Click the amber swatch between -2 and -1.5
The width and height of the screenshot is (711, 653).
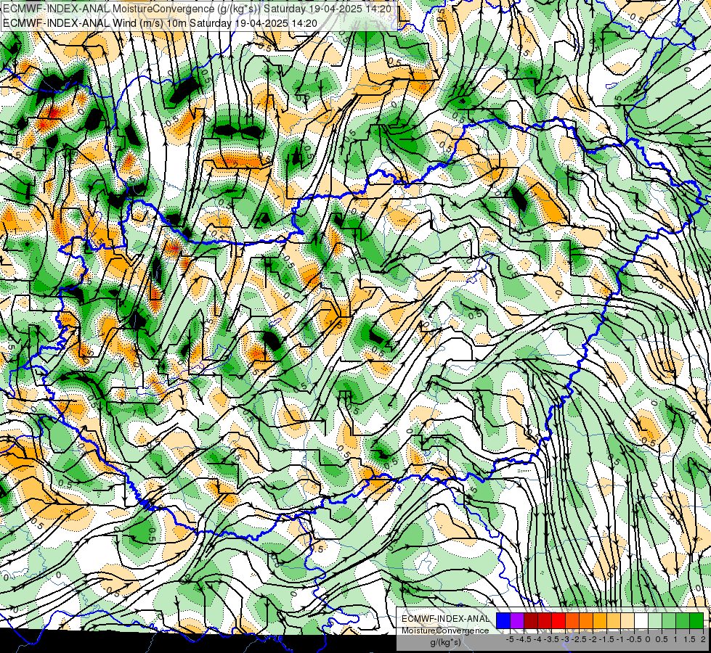tap(600, 621)
